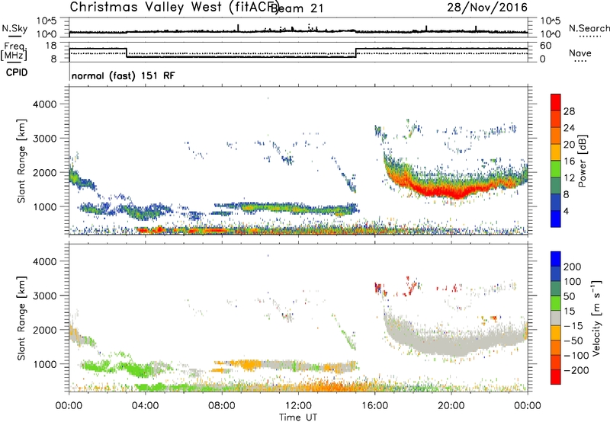Viewport: 610px width, 422px height.
Task: Click the strong red backscatter near 20:00
Action: pyautogui.click(x=451, y=191)
